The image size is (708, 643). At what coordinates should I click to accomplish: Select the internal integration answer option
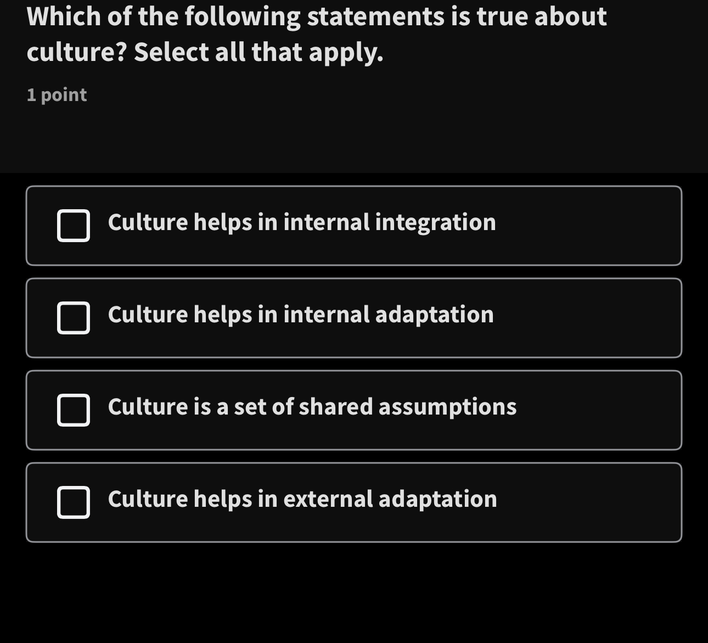[x=354, y=226]
